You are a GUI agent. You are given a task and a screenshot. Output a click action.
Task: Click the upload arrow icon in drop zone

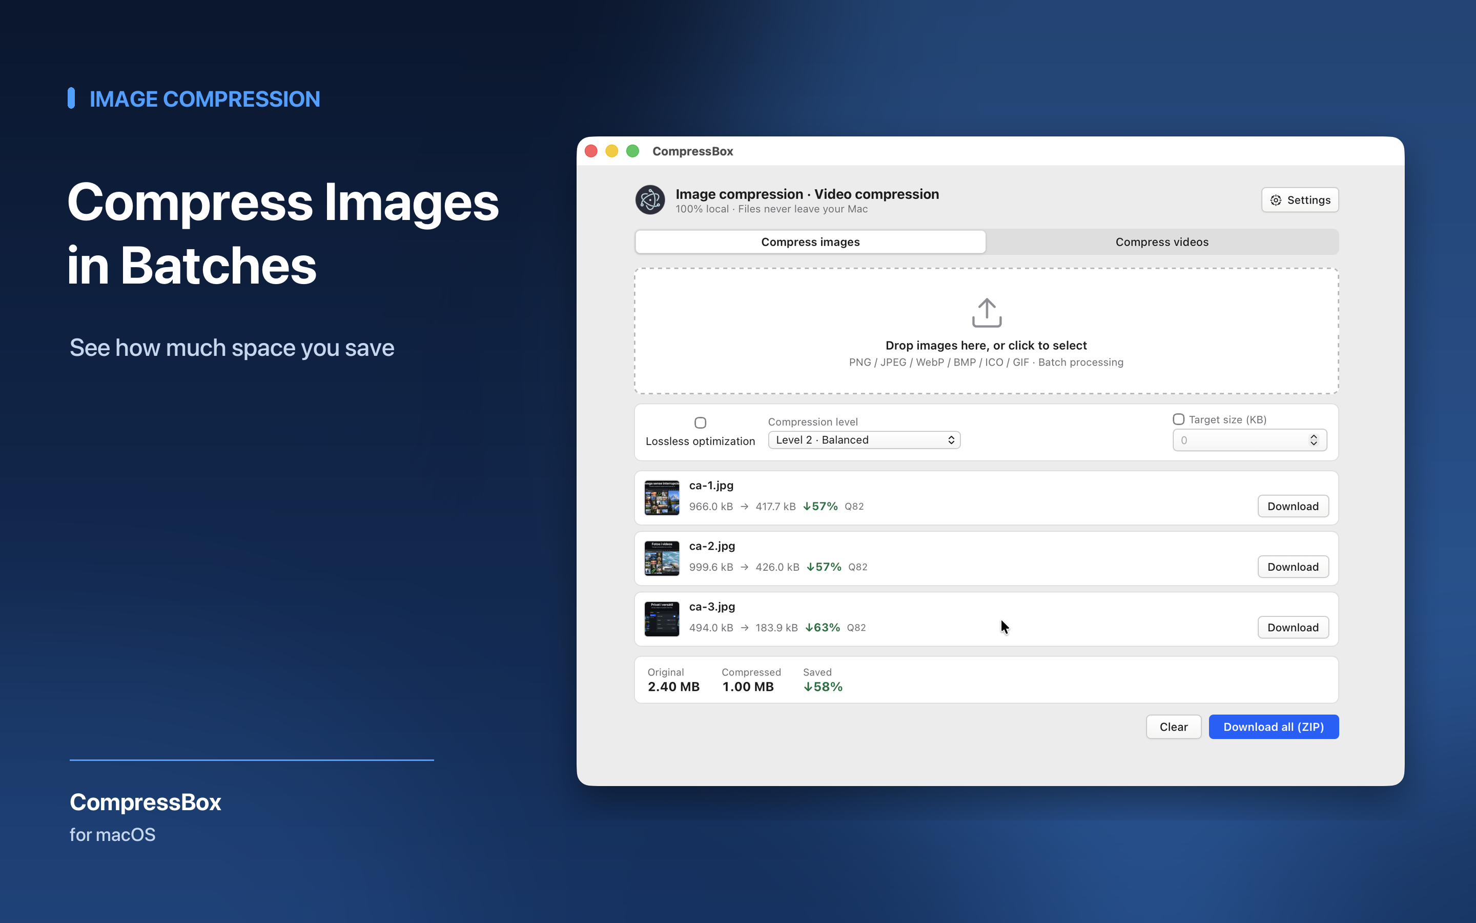pyautogui.click(x=986, y=313)
